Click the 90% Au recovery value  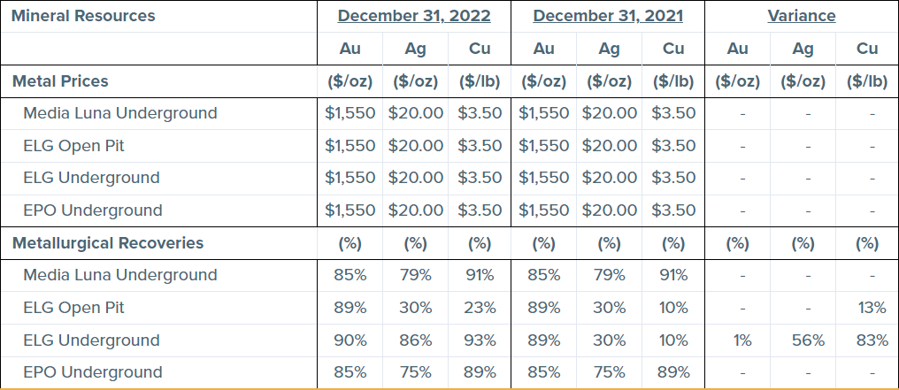coord(350,340)
